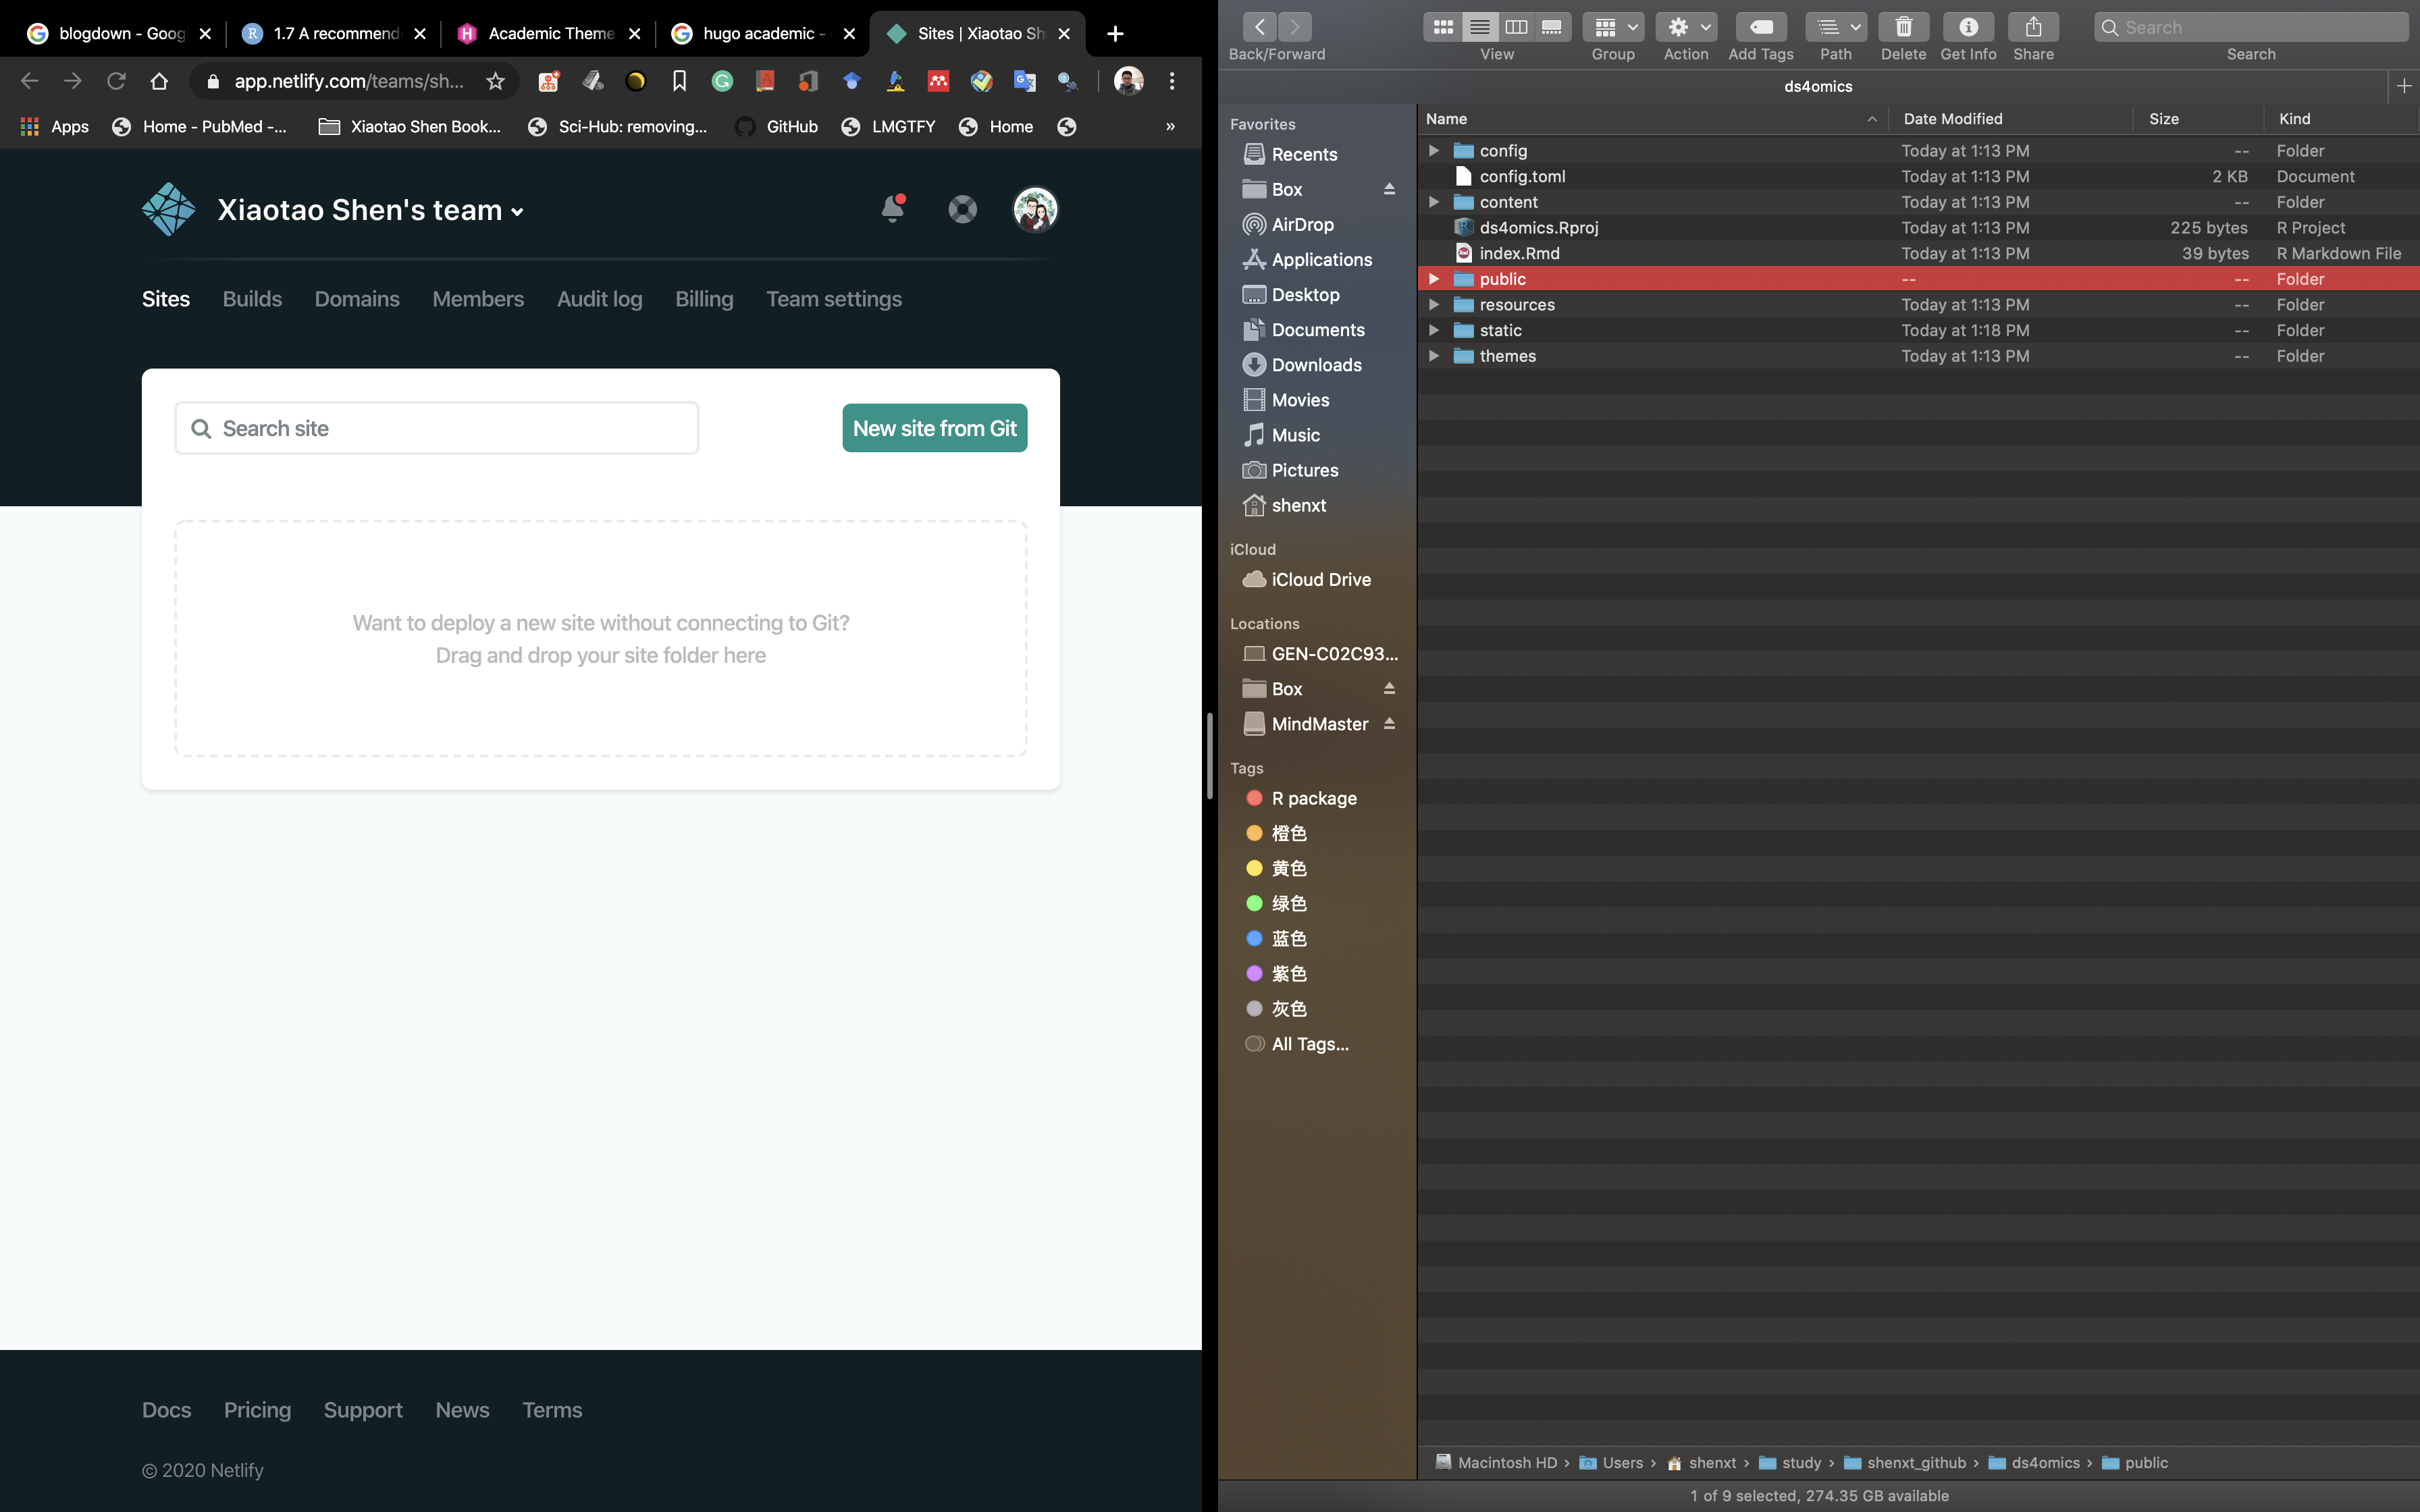Click the New site from Git button
2420x1512 pixels.
934,428
